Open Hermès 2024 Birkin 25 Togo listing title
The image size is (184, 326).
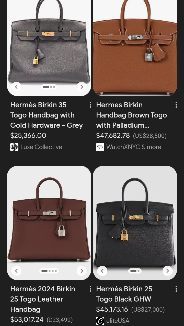coord(43,299)
